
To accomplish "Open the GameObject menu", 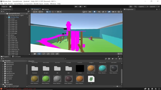I will [x=18, y=4].
